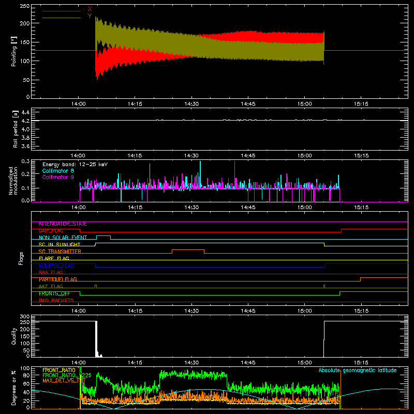Click the yellow FRONT_RATIO legend label
This screenshot has width=414, height=414.
coord(59,370)
